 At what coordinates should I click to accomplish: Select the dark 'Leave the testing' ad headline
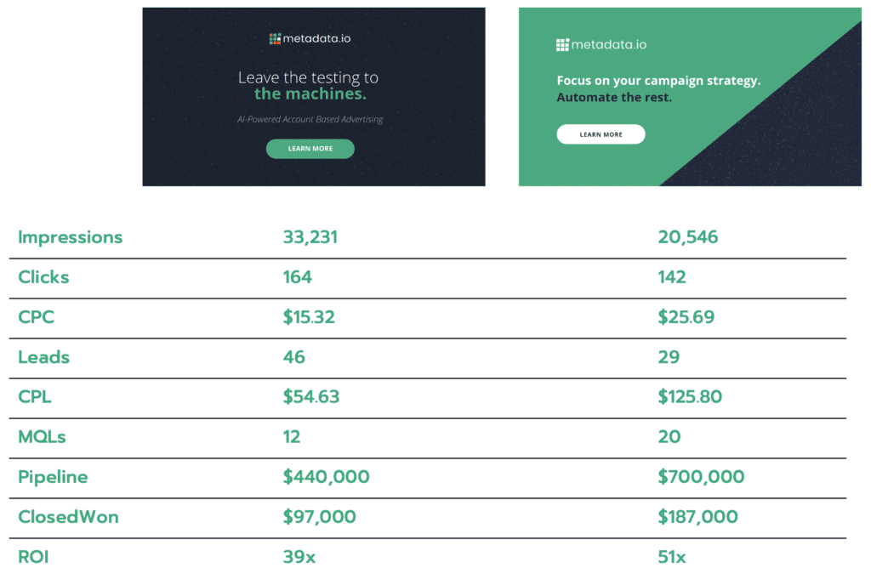(x=308, y=85)
